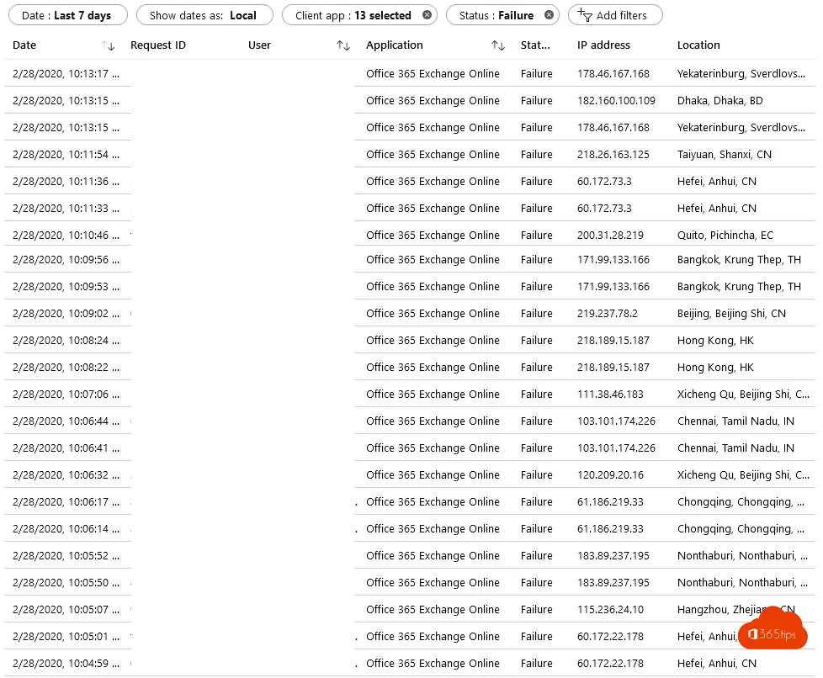Click IP address 115.236.24.10
The width and height of the screenshot is (823, 678).
click(x=610, y=609)
